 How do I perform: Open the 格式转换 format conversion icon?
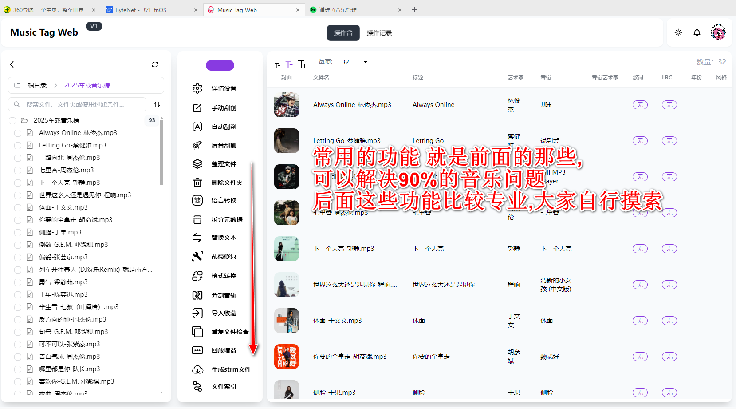pyautogui.click(x=197, y=276)
